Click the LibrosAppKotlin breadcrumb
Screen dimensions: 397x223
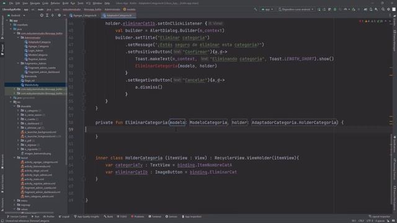(11, 9)
